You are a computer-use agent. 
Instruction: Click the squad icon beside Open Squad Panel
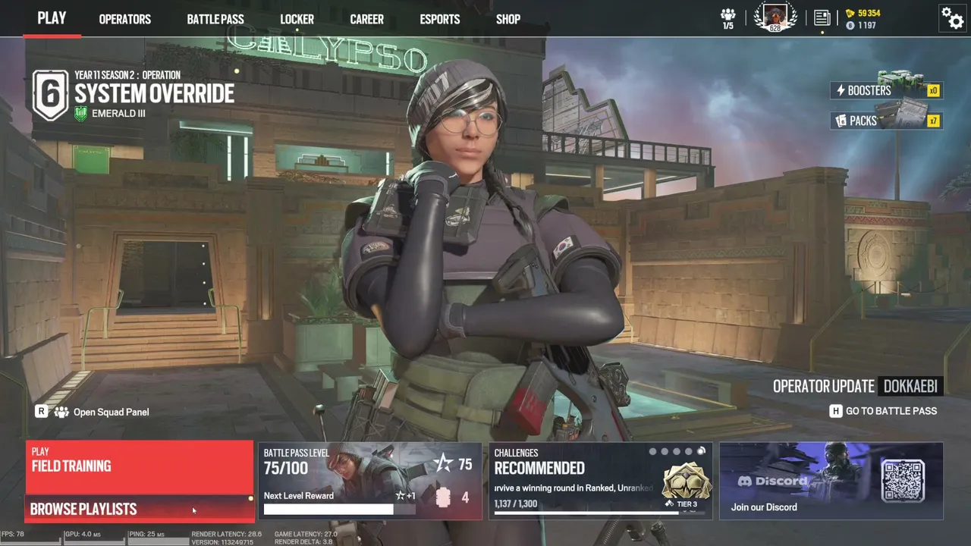(x=61, y=412)
